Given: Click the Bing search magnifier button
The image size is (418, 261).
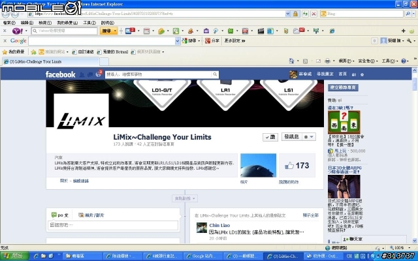Looking at the screenshot, I should tap(408, 14).
